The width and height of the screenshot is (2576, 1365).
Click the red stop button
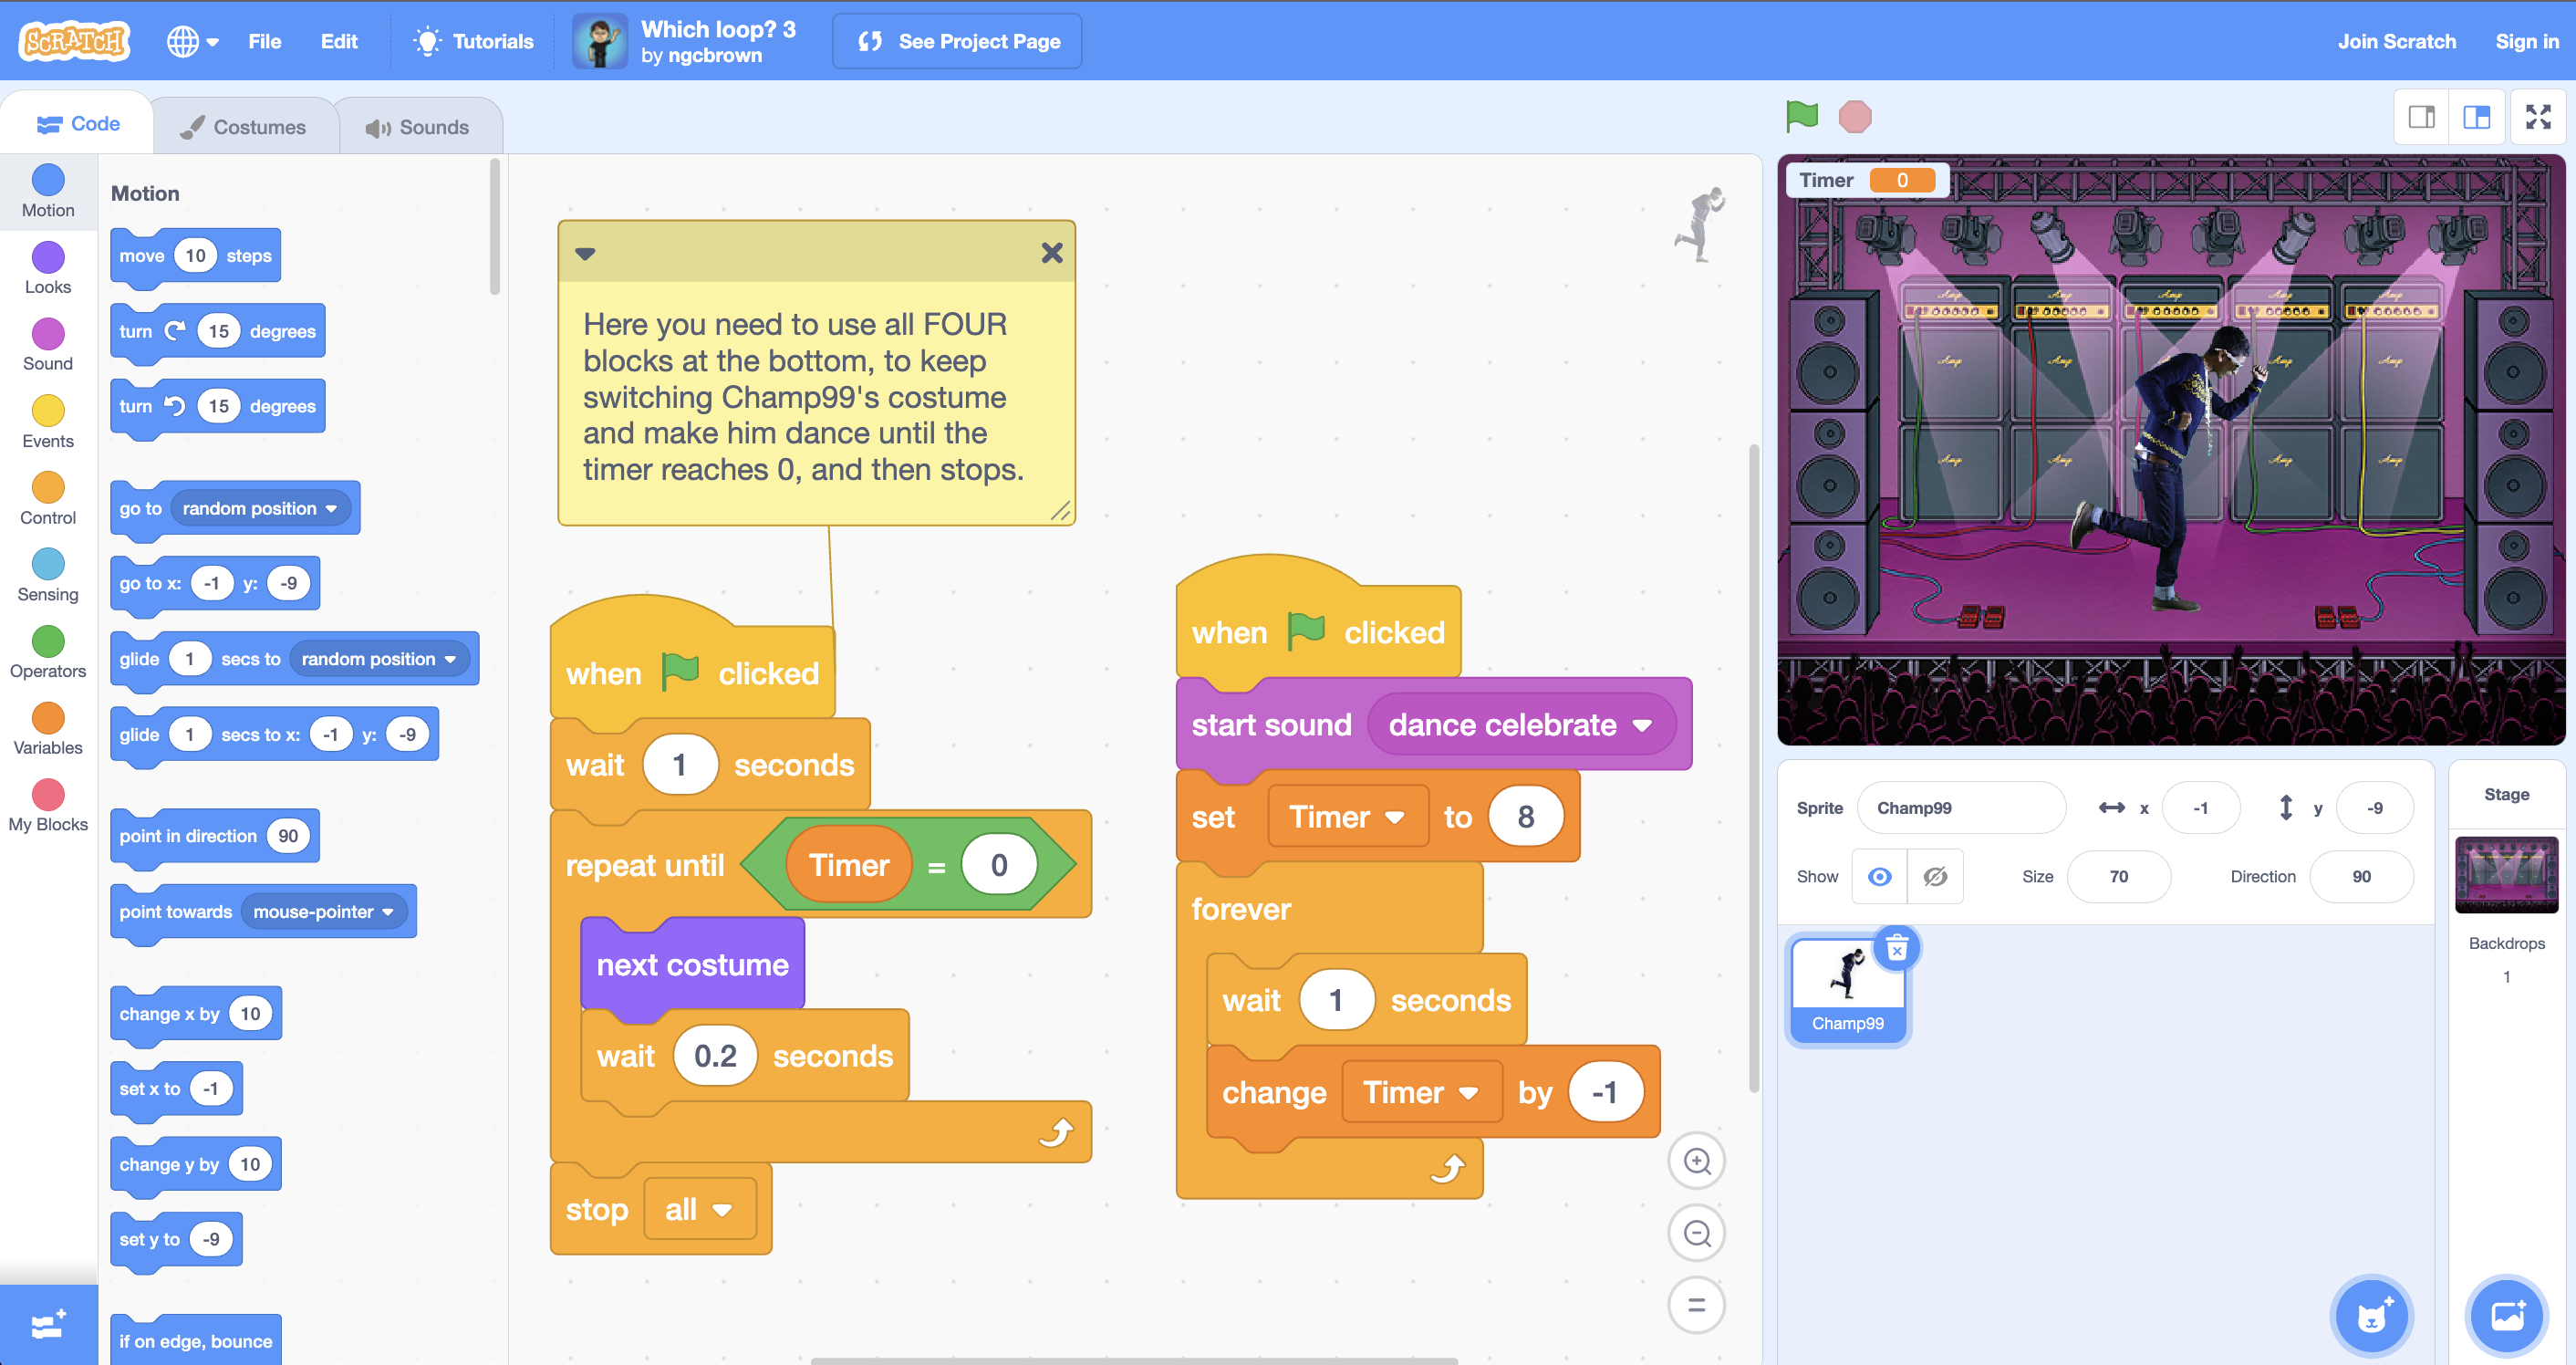tap(1854, 117)
